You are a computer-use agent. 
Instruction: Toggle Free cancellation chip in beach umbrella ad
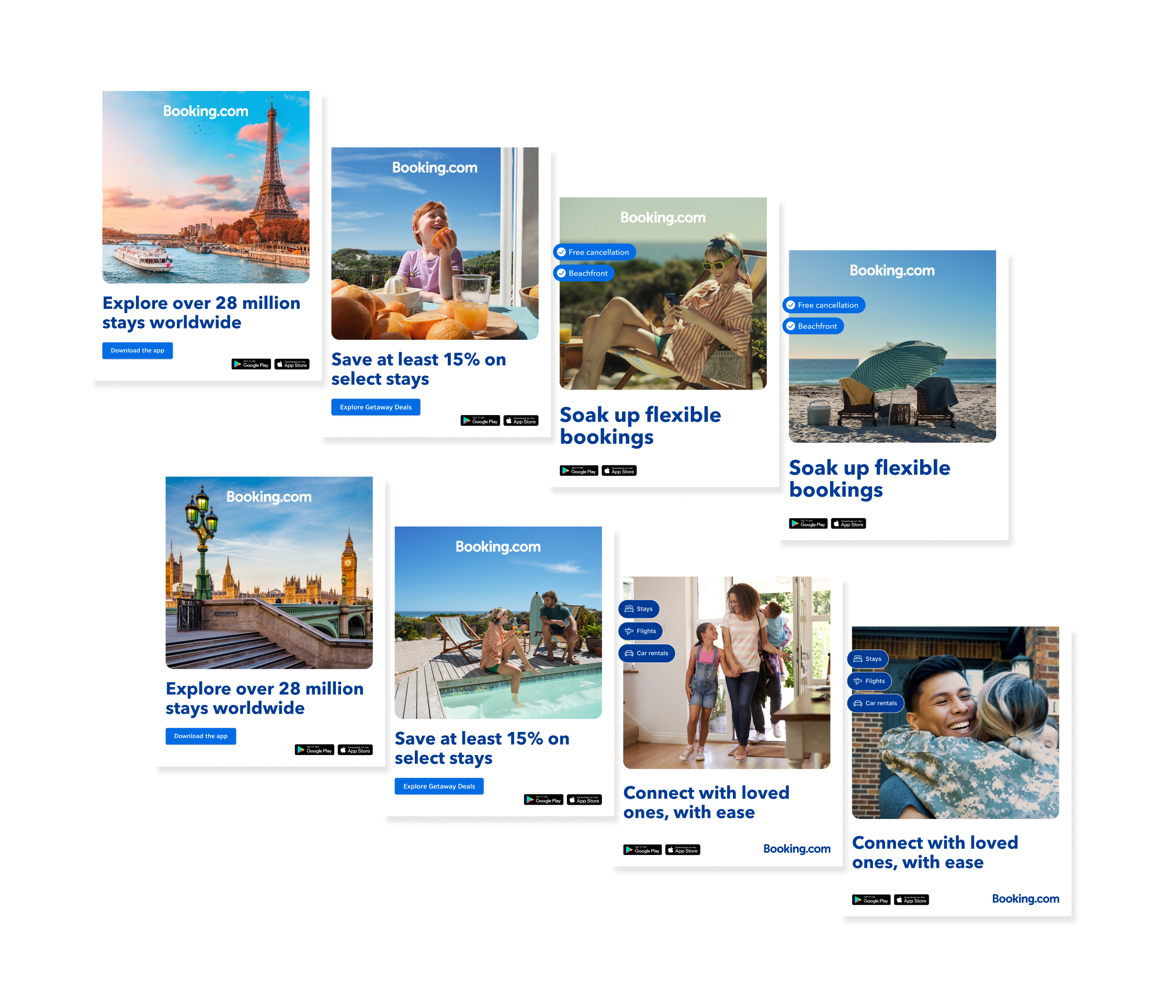pos(824,305)
